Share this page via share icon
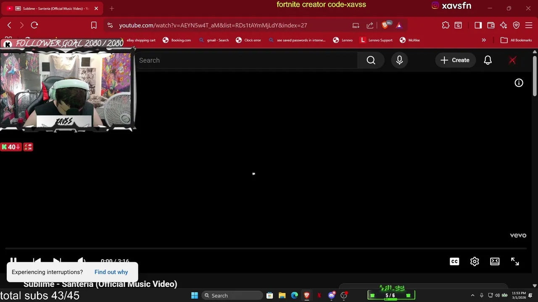 tap(370, 25)
